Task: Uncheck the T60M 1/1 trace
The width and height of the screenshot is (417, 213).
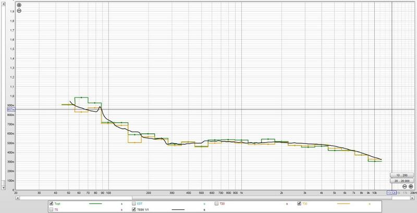Action: (x=134, y=209)
